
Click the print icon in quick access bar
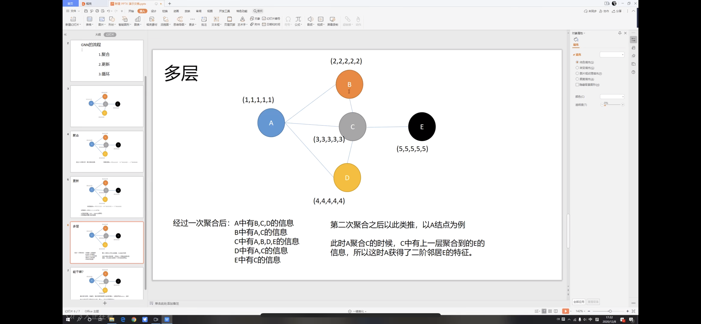(x=97, y=11)
